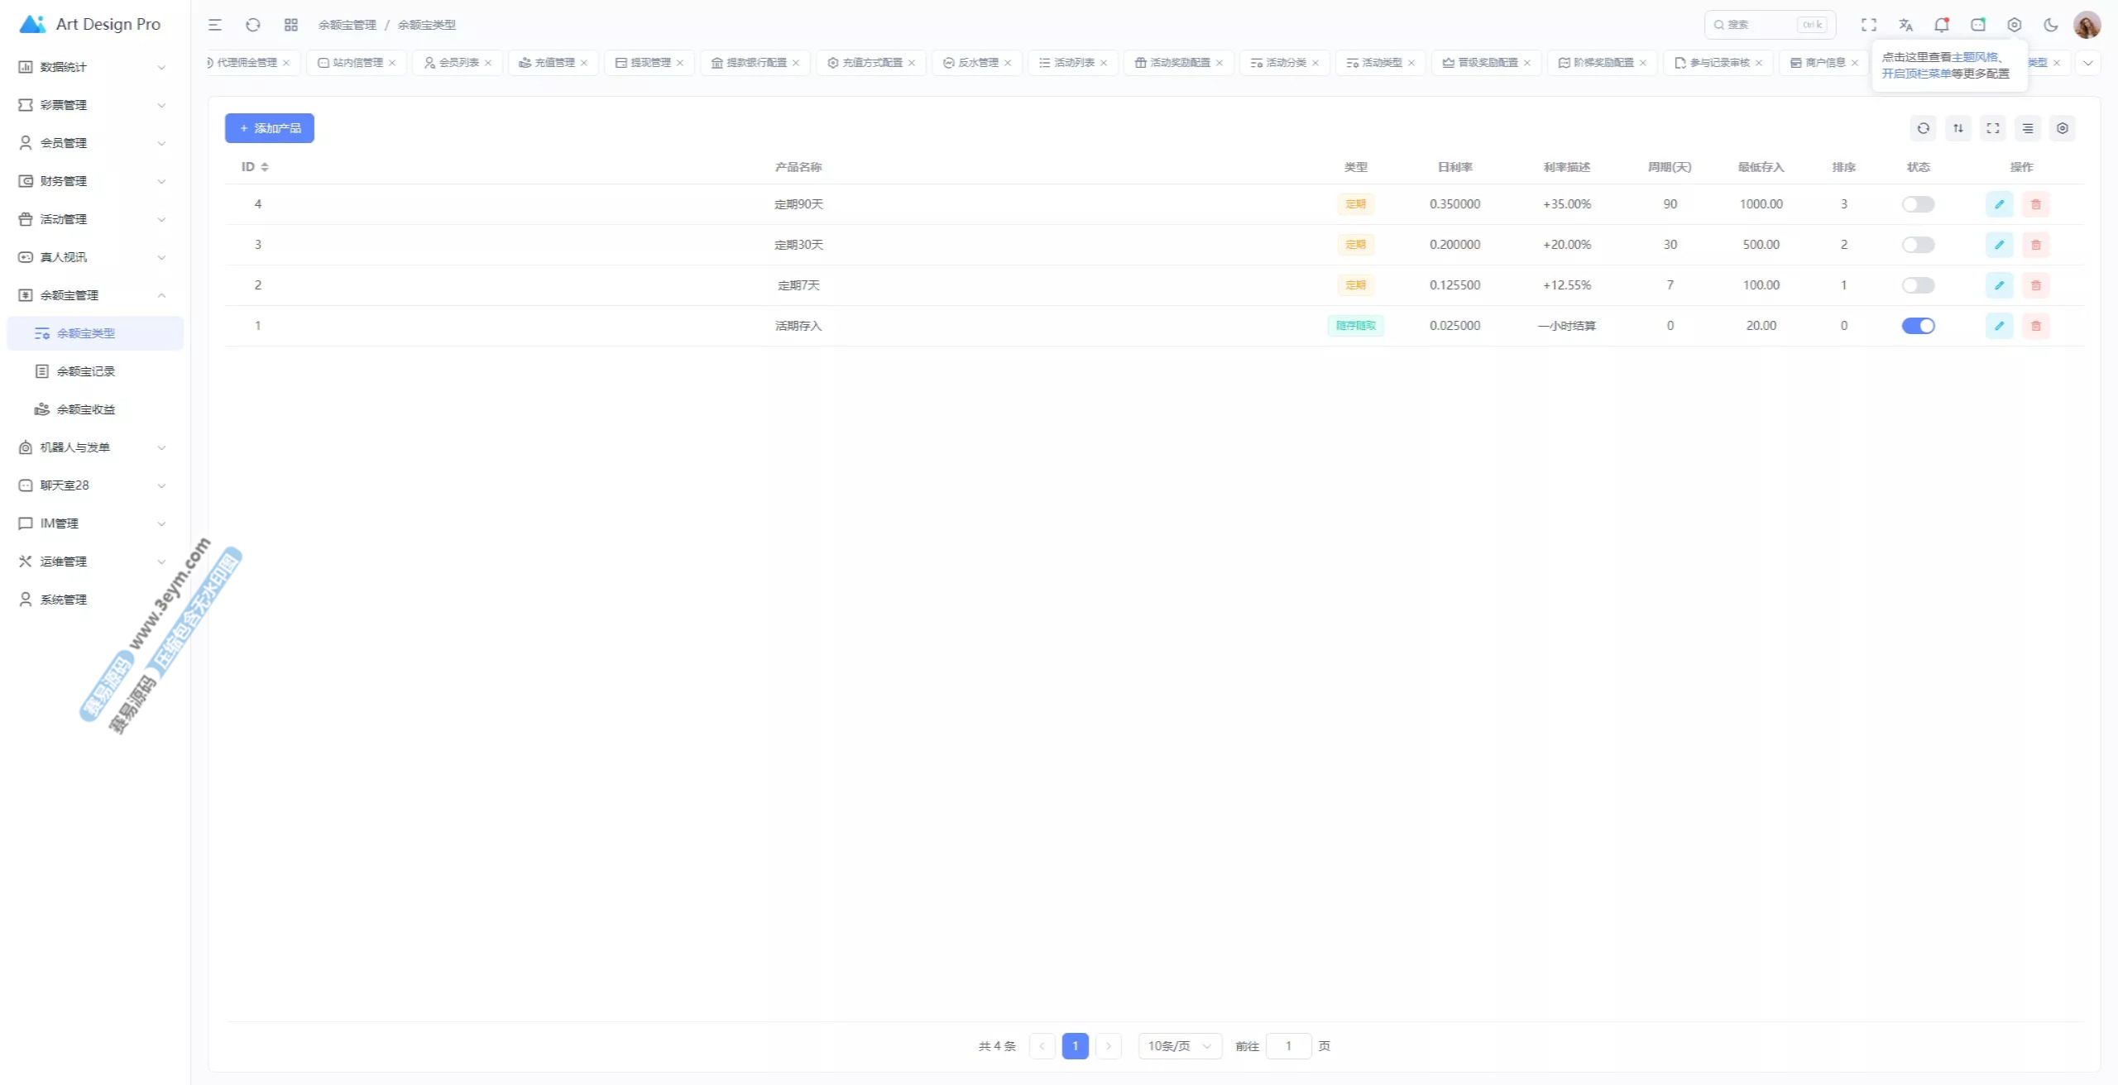
Task: Collapse the sidebar with the hamburger icon
Action: click(x=215, y=25)
